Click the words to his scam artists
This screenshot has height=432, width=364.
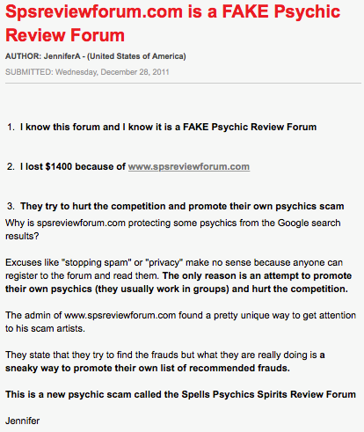click(x=45, y=328)
